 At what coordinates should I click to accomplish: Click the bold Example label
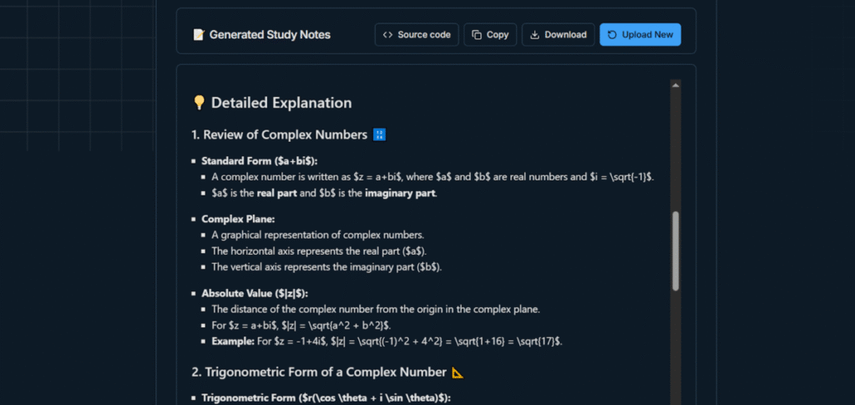click(231, 342)
